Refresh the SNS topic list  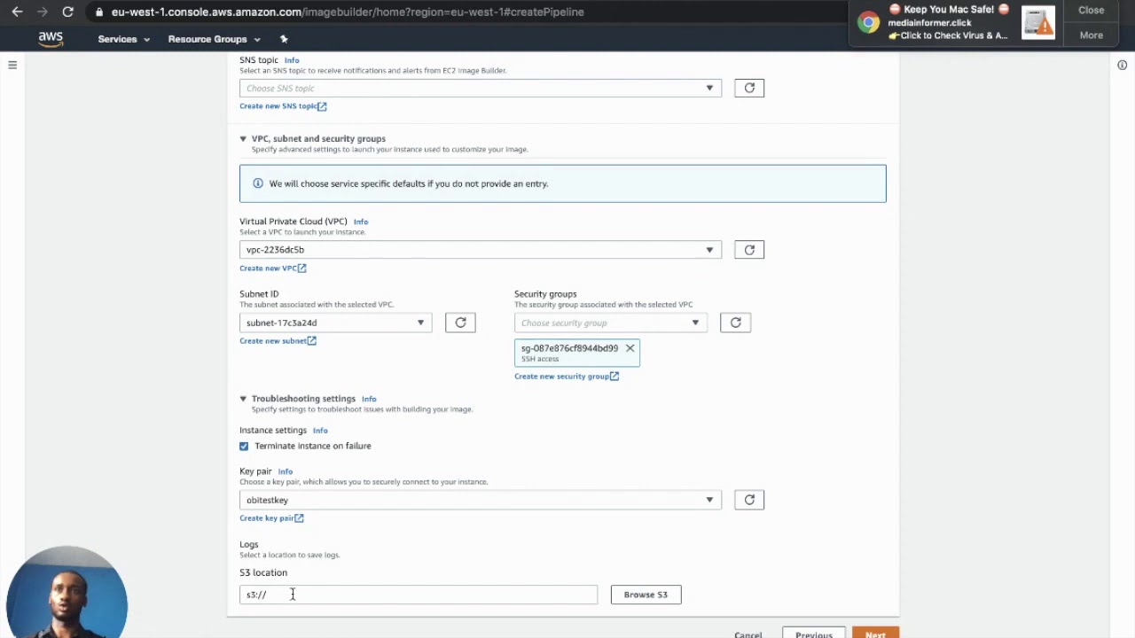749,88
